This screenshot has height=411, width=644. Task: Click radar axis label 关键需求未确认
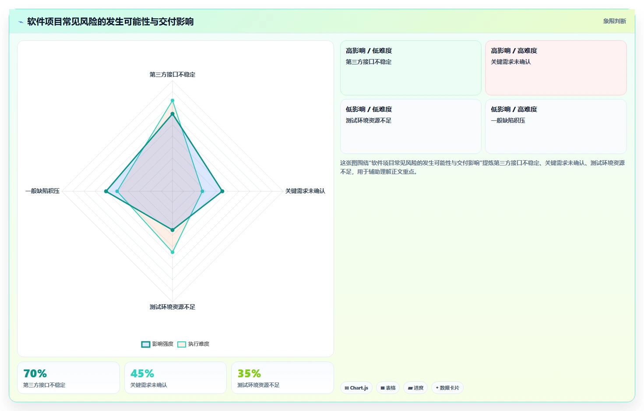305,191
